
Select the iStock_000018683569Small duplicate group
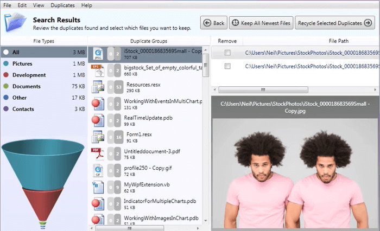145,54
